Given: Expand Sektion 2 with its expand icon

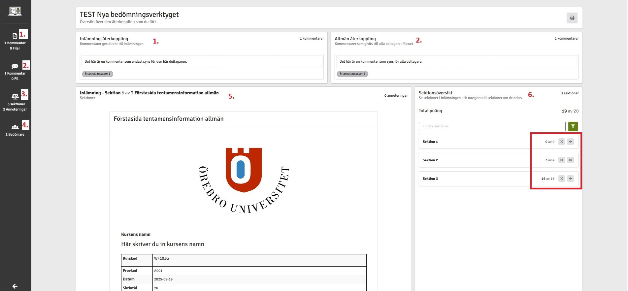Looking at the screenshot, I should point(561,160).
